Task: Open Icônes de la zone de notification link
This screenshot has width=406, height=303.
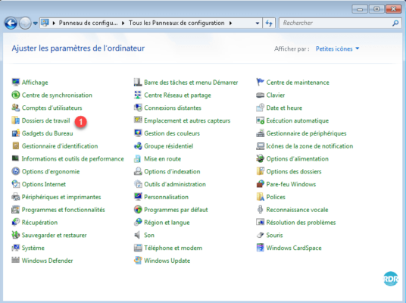Action: click(309, 146)
